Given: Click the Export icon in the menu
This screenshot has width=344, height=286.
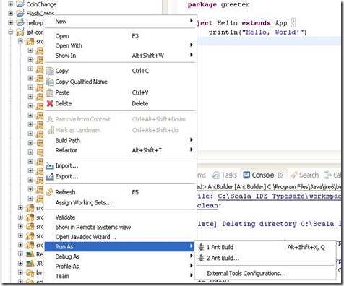Looking at the screenshot, I should pyautogui.click(x=50, y=177).
